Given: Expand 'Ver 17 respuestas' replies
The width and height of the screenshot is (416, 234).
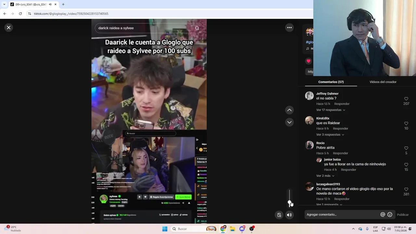Looking at the screenshot, I should pyautogui.click(x=331, y=110).
